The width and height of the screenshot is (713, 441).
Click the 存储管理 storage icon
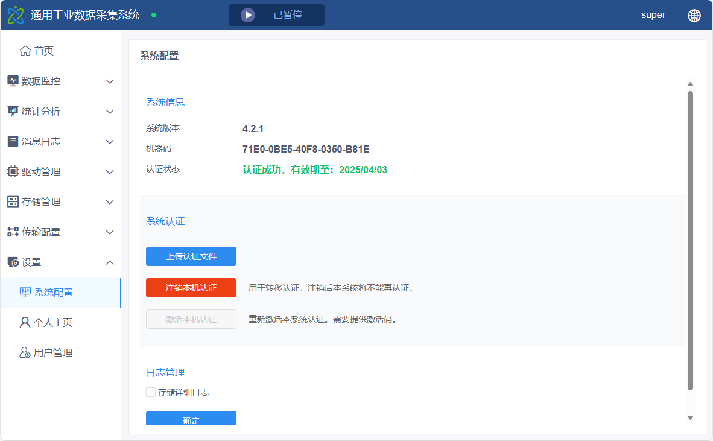(x=13, y=202)
